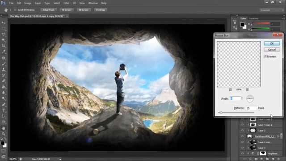Select the Rectangle shape tool
The image size is (286, 161).
[4, 122]
